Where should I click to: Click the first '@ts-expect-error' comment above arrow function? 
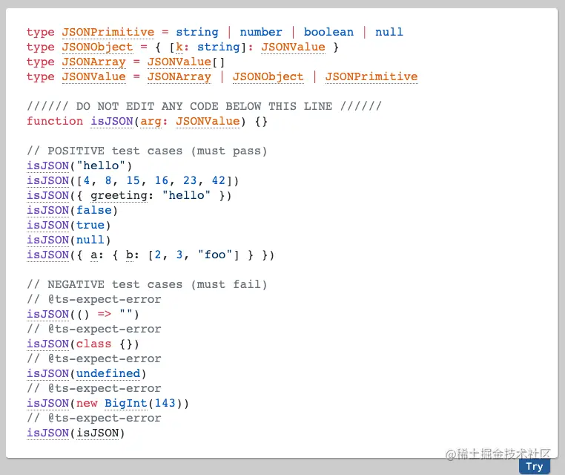[93, 299]
